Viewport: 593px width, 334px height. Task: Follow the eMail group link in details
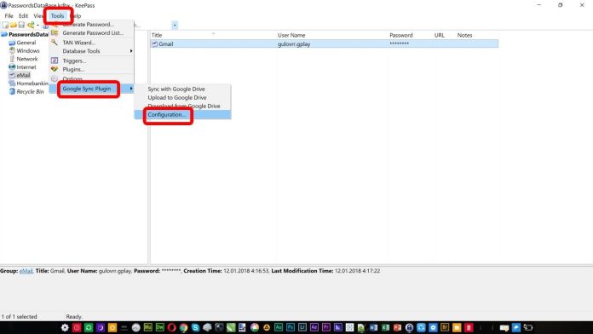coord(26,271)
